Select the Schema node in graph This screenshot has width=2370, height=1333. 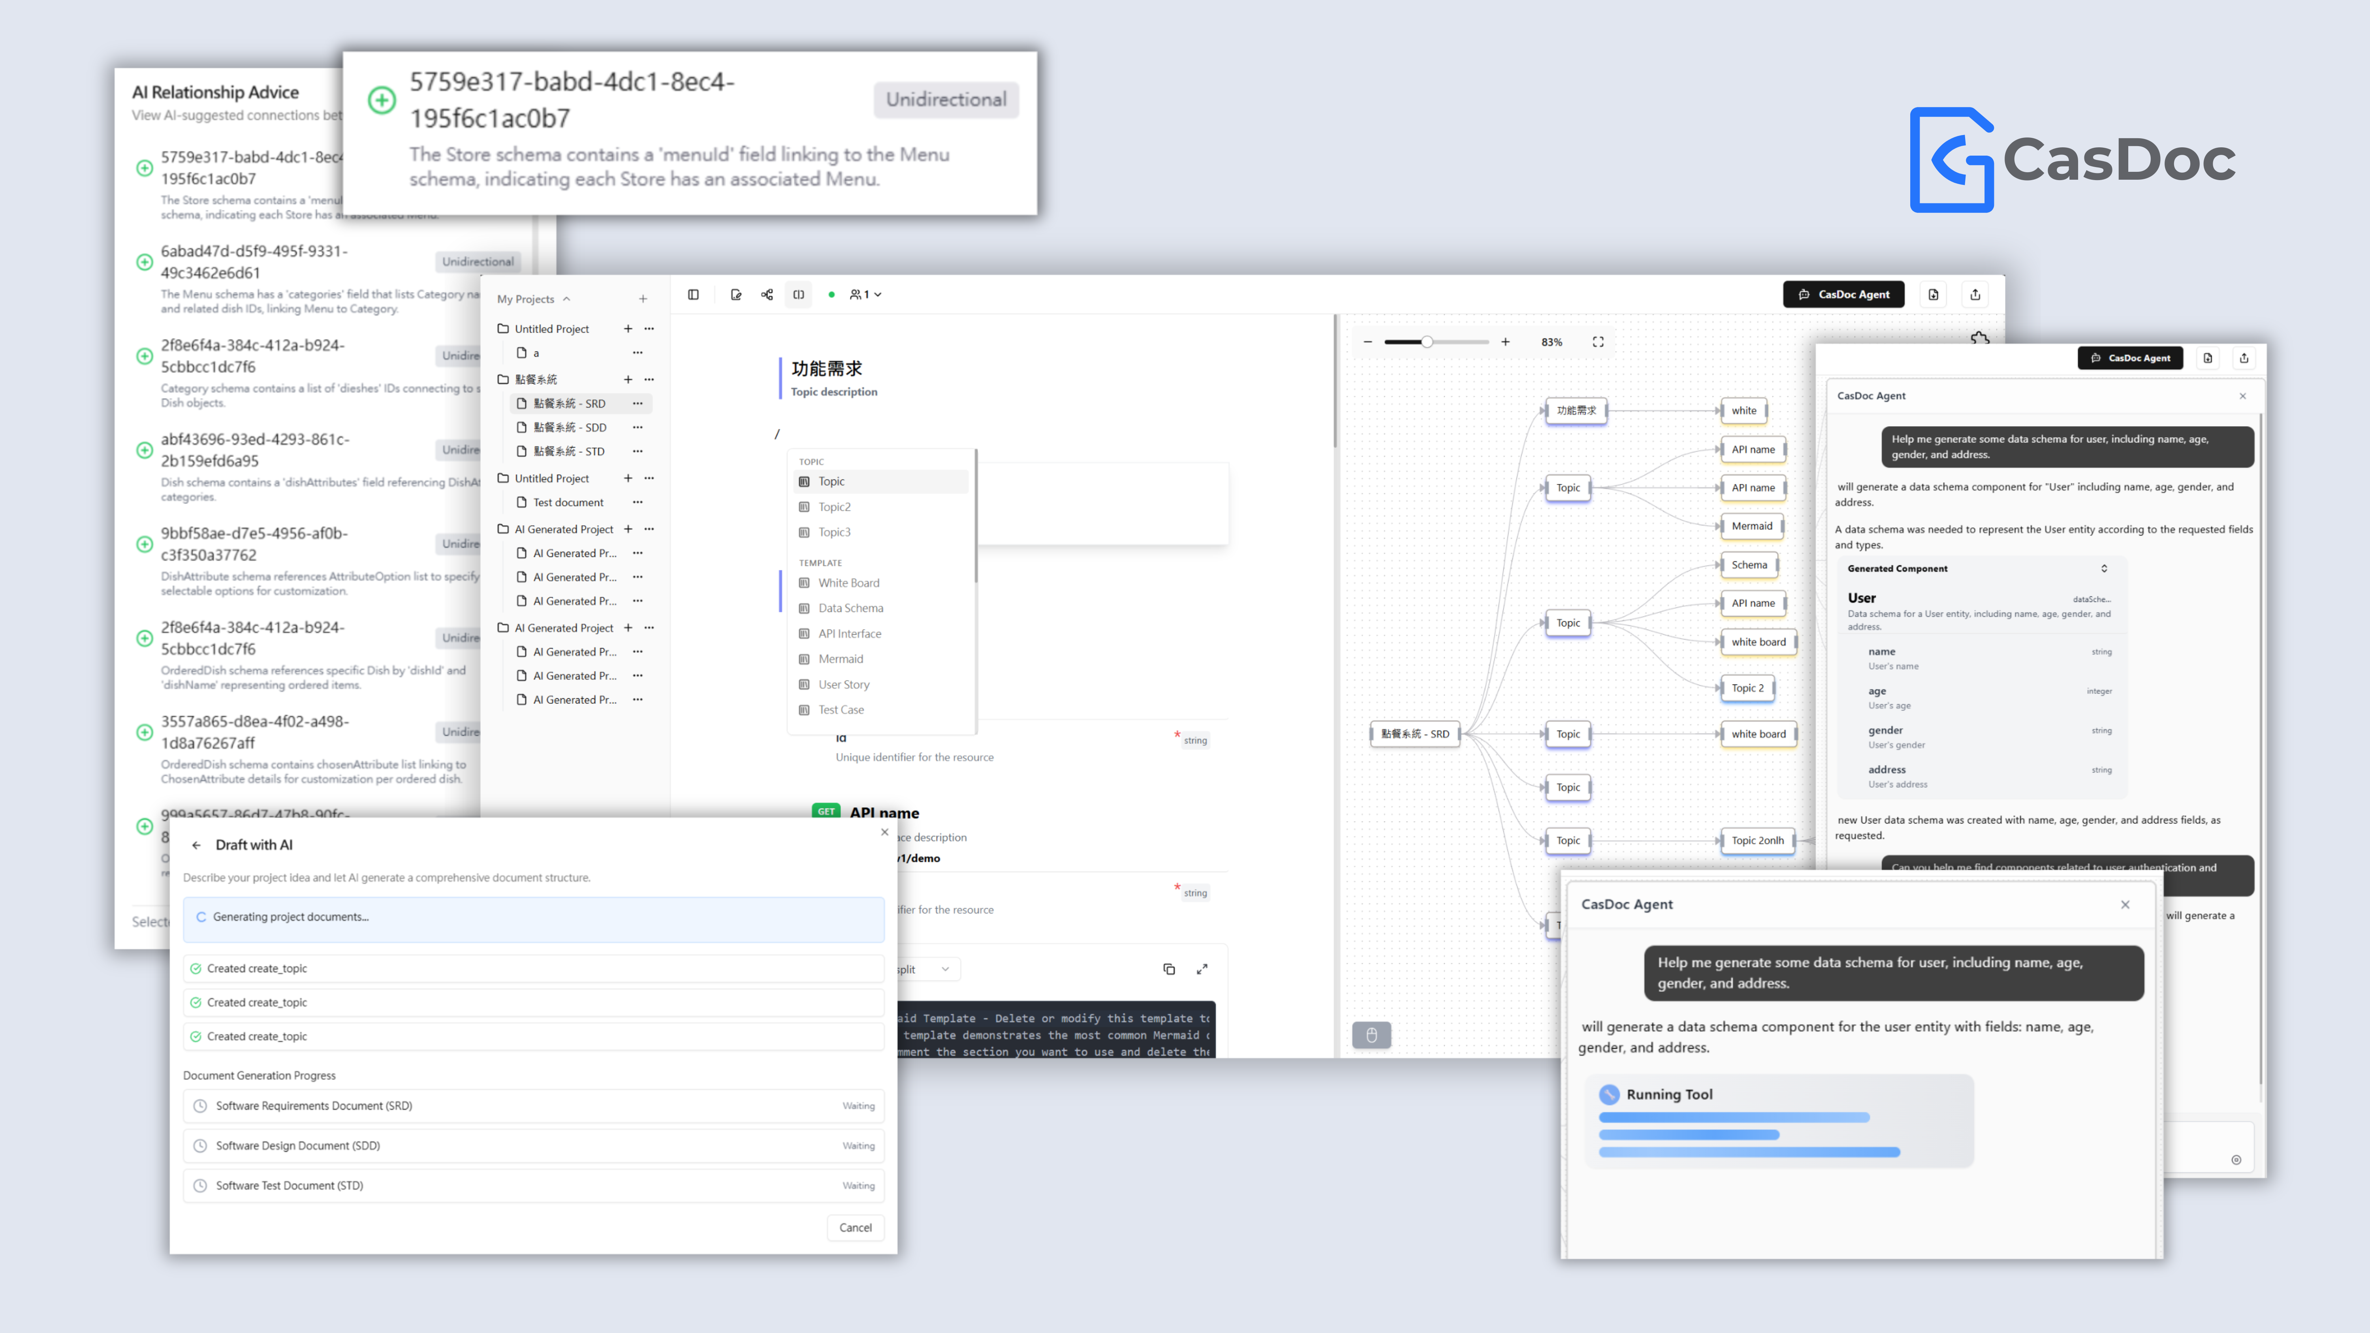(x=1749, y=565)
